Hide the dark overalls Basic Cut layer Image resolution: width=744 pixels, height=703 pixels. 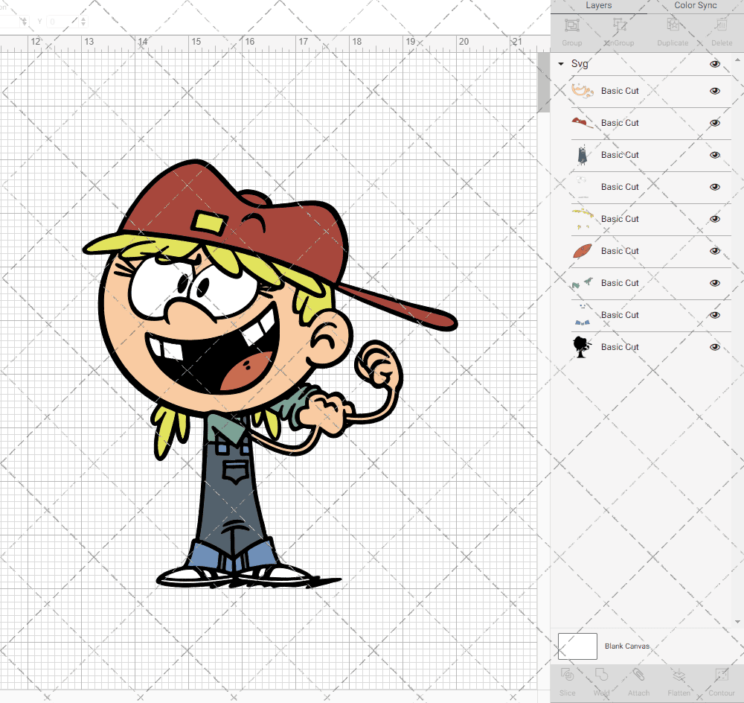[x=715, y=155]
